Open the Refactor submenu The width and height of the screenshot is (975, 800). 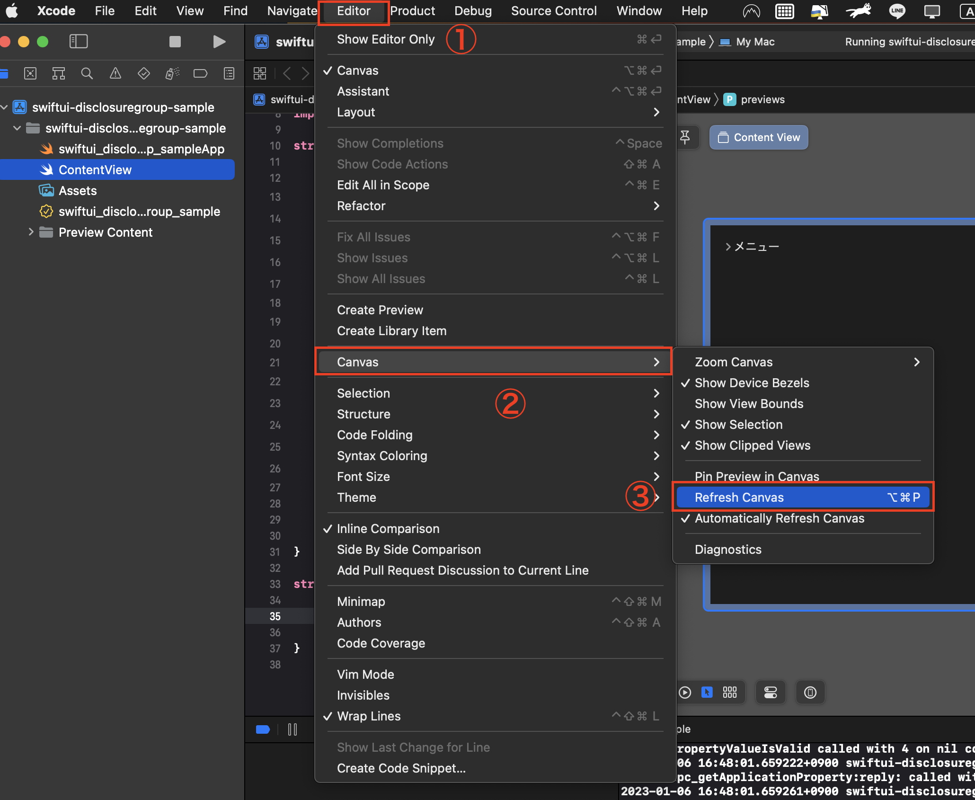pyautogui.click(x=495, y=206)
